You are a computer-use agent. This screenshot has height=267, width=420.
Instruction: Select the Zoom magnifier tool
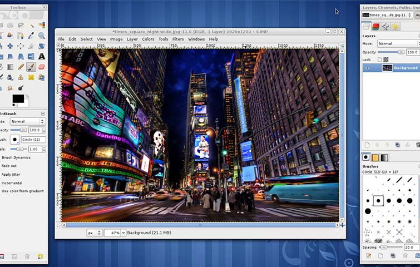pos(42,36)
